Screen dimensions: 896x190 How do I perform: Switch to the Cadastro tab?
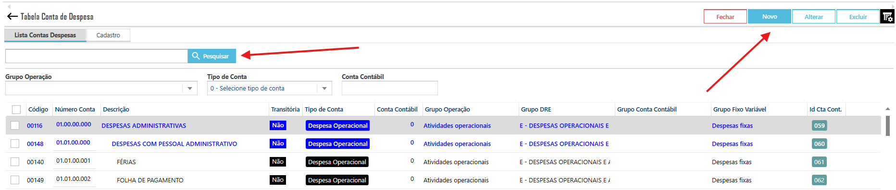[x=108, y=35]
